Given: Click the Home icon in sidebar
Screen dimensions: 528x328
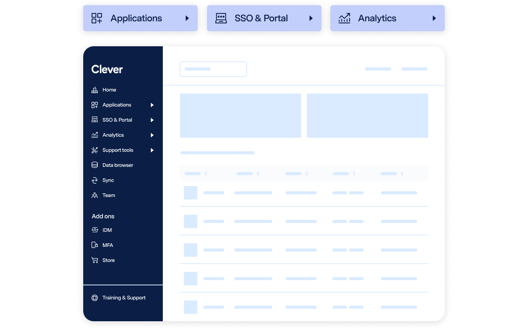Looking at the screenshot, I should tap(95, 90).
